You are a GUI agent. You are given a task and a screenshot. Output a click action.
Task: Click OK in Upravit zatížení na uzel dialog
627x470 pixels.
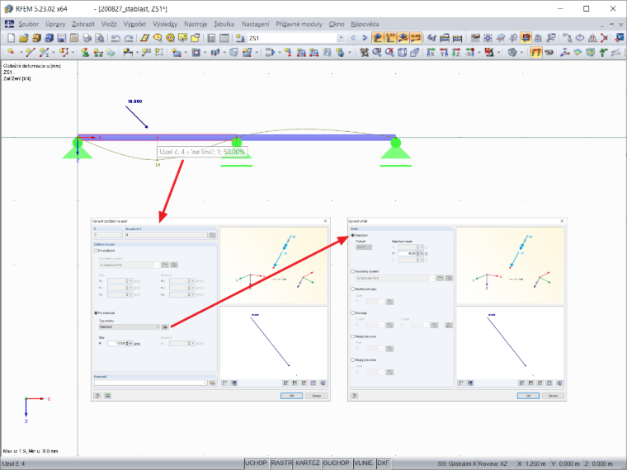tap(291, 396)
